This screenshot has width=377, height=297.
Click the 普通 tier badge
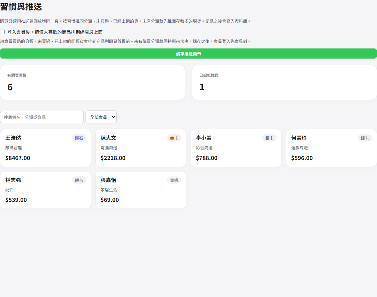pyautogui.click(x=174, y=180)
